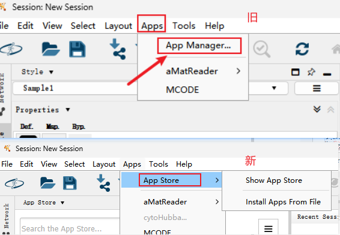Open Layout menu in lower window
The width and height of the screenshot is (340, 235).
(x=104, y=164)
